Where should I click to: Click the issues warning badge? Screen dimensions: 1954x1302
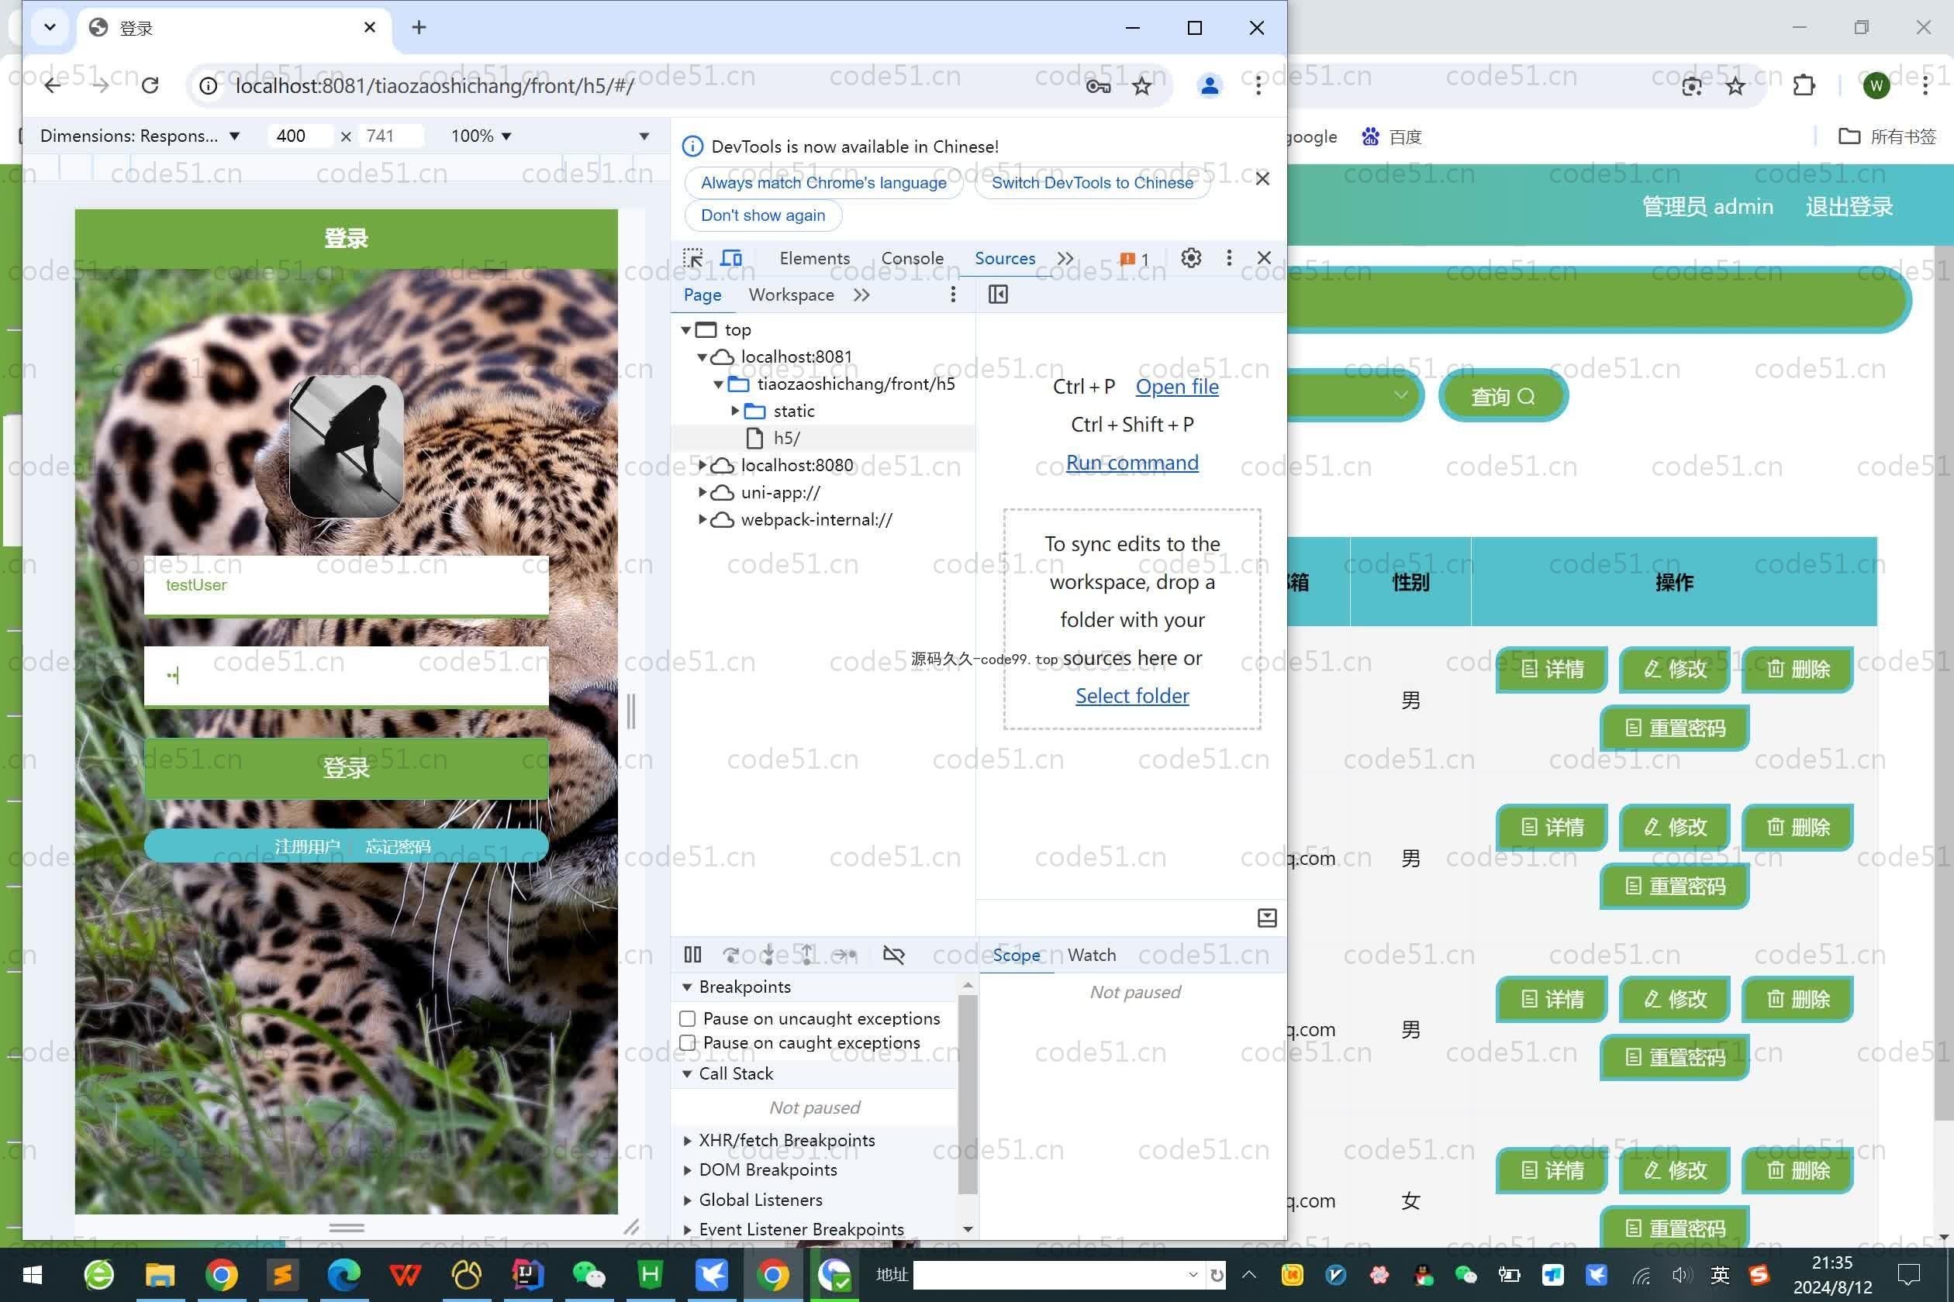pyautogui.click(x=1134, y=259)
